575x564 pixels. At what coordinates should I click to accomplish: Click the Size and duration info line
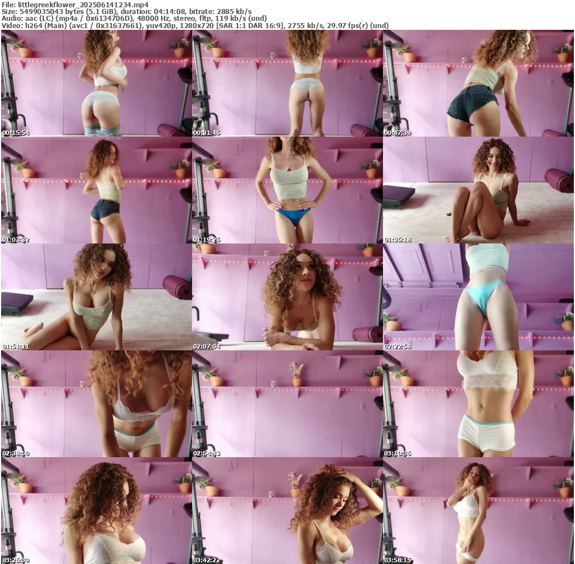126,11
